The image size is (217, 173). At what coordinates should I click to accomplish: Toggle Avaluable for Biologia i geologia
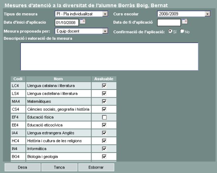coord(104,157)
